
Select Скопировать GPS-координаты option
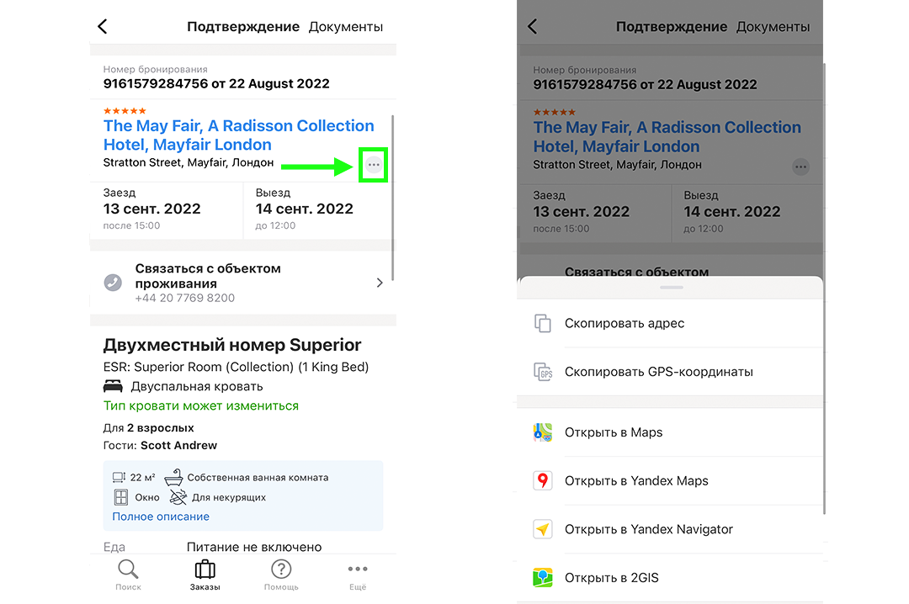(658, 372)
